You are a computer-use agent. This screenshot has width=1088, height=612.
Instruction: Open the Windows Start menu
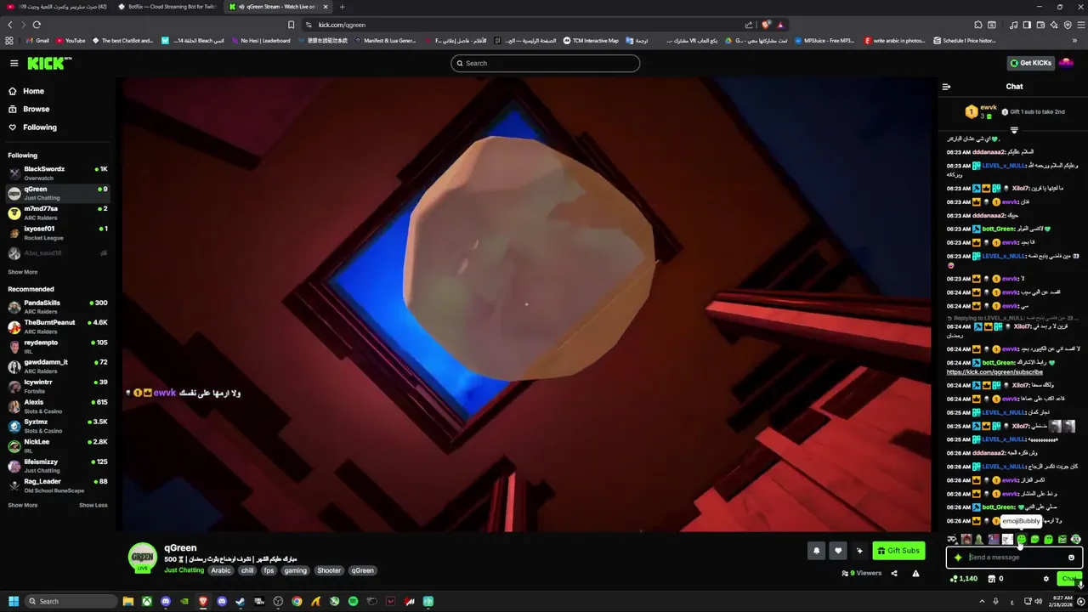click(14, 602)
